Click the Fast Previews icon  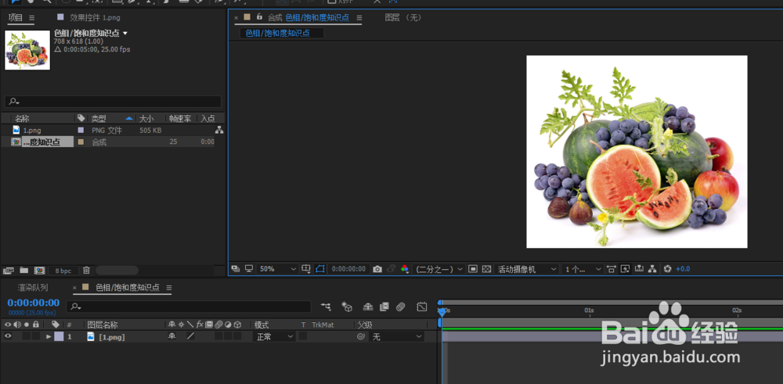[x=625, y=269]
